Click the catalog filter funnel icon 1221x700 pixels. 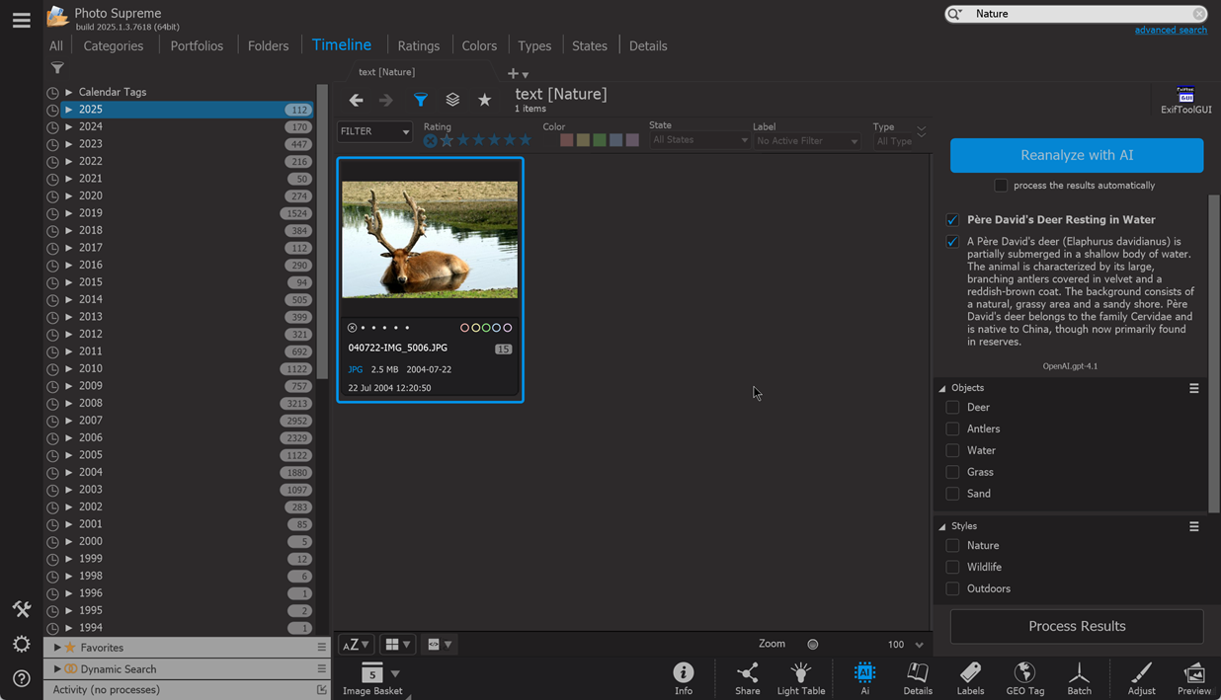coord(57,68)
